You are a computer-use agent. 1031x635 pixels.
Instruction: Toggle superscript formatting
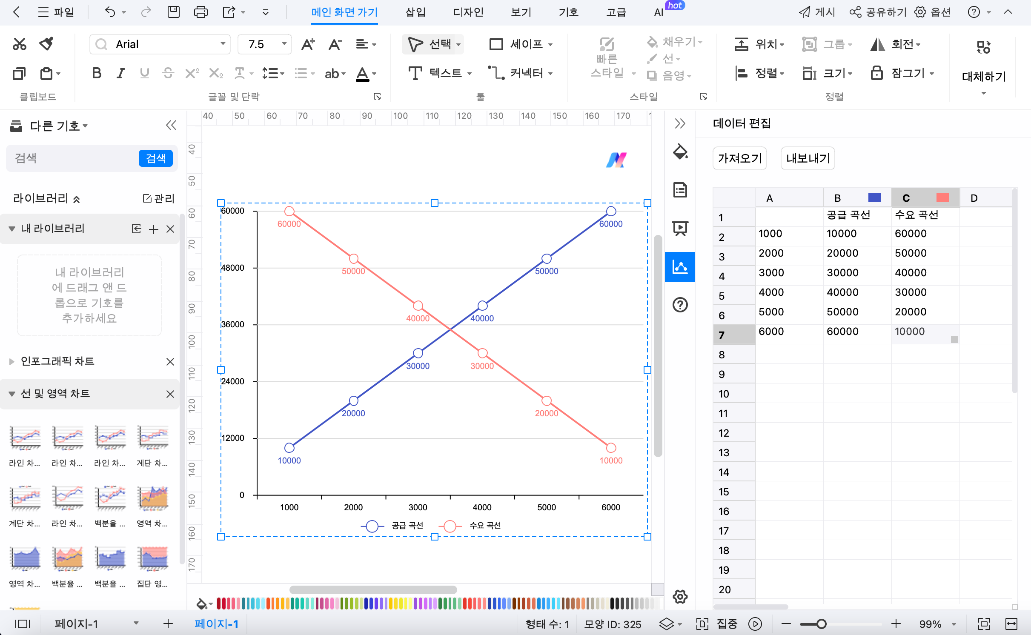[192, 73]
